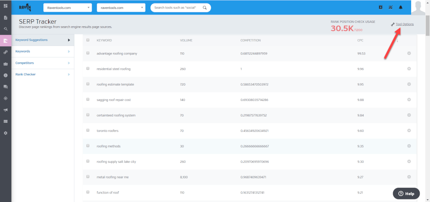Open the contacts icon in top bar
The image size is (430, 202).
pyautogui.click(x=381, y=7)
